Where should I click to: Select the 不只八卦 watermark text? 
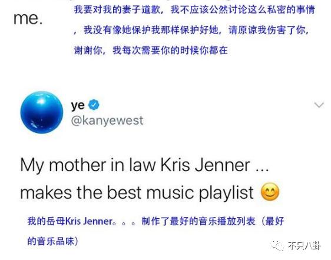click(304, 246)
